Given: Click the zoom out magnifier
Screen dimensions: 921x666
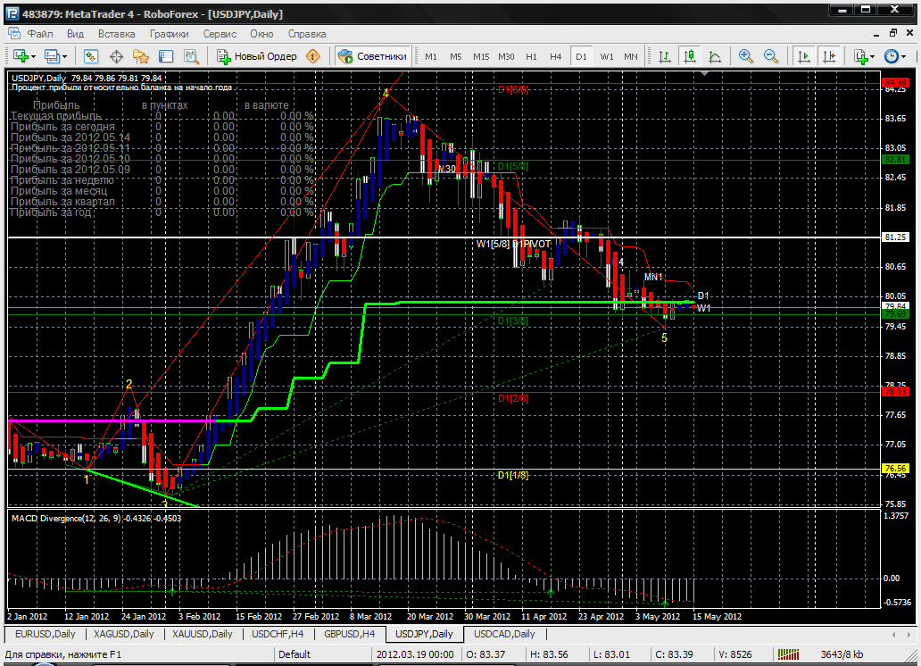Looking at the screenshot, I should pos(771,56).
